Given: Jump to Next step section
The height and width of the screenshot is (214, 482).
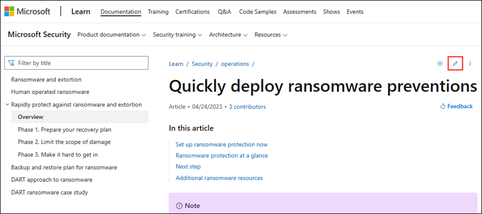Looking at the screenshot, I should click(x=188, y=167).
